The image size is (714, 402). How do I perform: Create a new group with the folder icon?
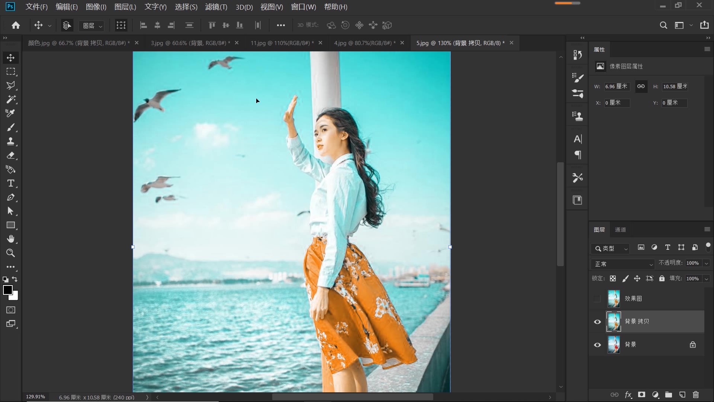[x=669, y=395]
